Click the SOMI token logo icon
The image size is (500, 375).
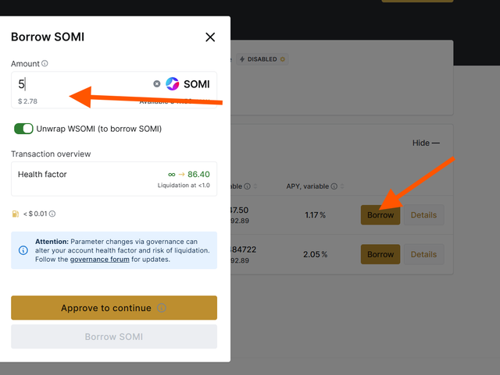(x=173, y=83)
